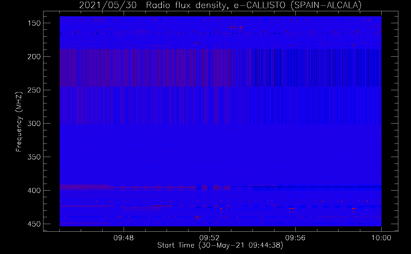Click the 09:48 time tick label
The height and width of the screenshot is (254, 411).
124,238
